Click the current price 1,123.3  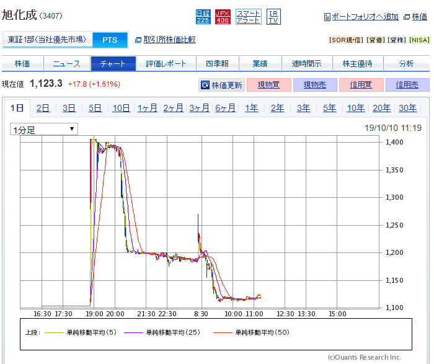46,84
